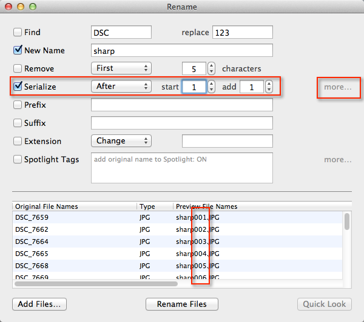
Task: Enable the Prefix checkbox
Action: click(18, 105)
